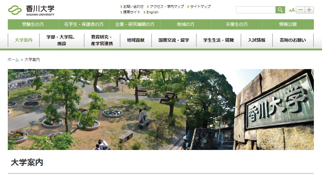Click the "−" icon to shrink text
The width and height of the screenshot is (322, 182).
click(300, 10)
